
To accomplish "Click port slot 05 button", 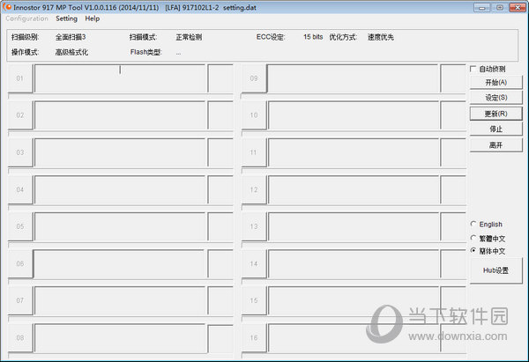I will click(x=20, y=226).
